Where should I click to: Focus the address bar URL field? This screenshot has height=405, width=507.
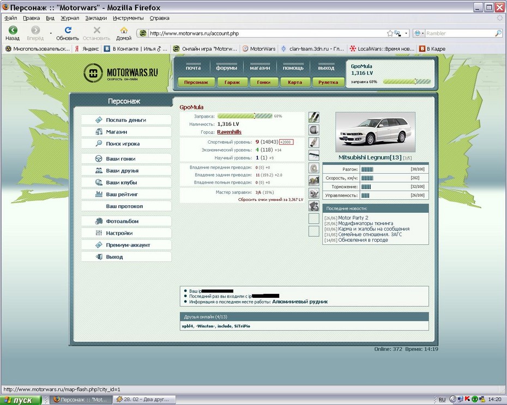point(267,33)
